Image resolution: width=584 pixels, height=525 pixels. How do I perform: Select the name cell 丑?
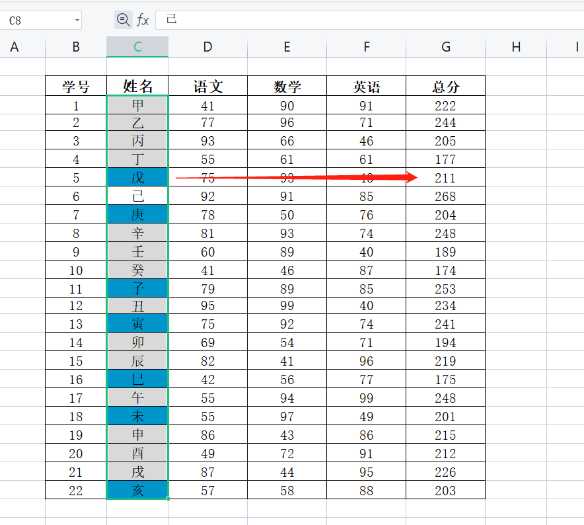(137, 305)
